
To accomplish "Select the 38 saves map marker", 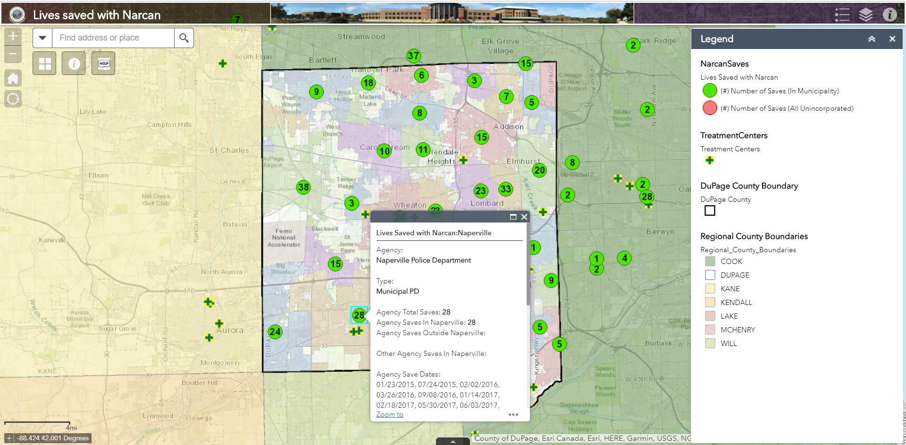I will (x=303, y=187).
